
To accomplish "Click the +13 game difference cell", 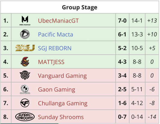I will [x=152, y=20].
